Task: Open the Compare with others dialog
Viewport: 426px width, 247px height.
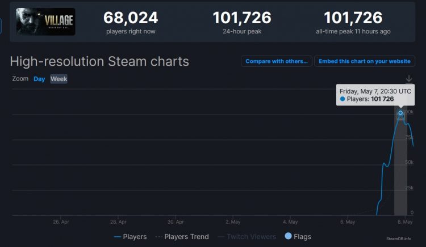Action: click(x=276, y=61)
